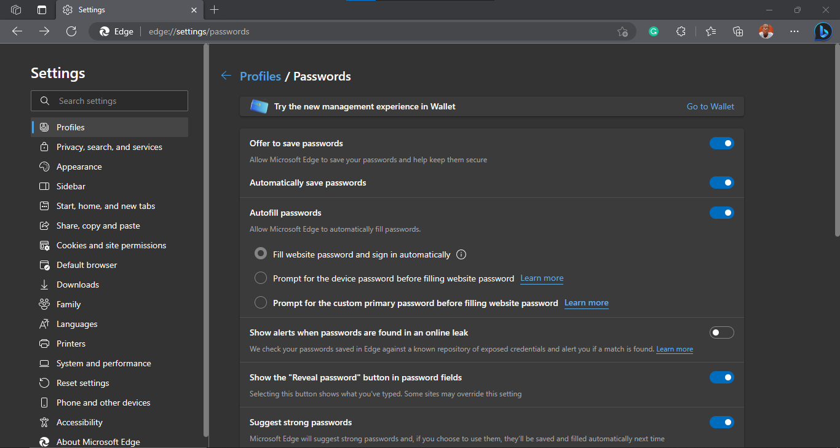Open the Favorites star list icon
840x448 pixels.
[x=711, y=31]
